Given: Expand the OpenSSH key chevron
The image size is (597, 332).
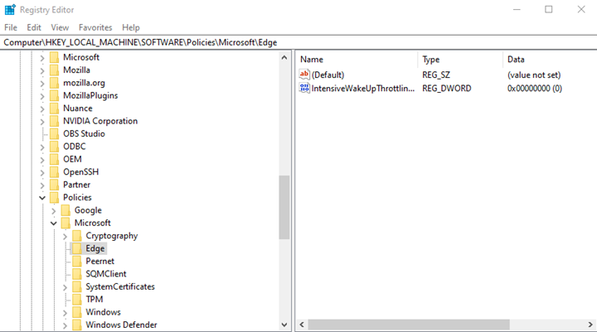Looking at the screenshot, I should click(x=42, y=173).
